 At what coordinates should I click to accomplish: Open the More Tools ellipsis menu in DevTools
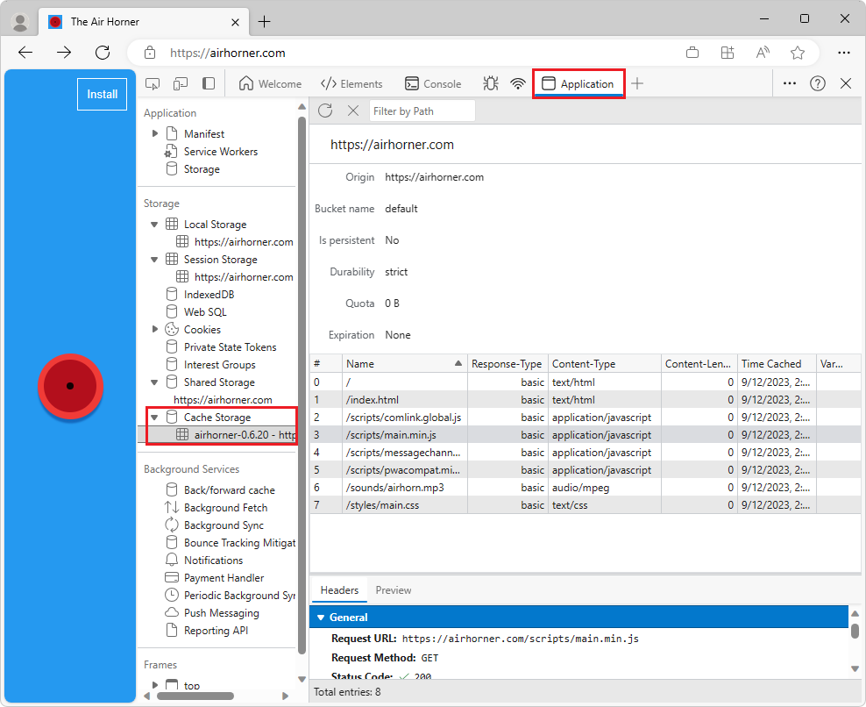790,83
